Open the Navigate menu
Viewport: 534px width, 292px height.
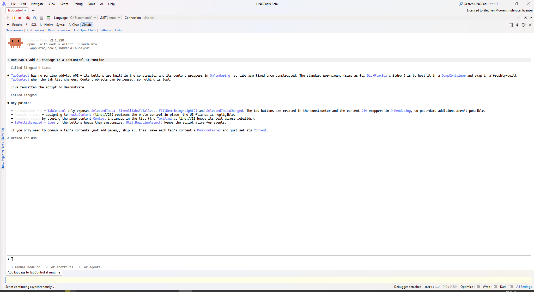point(37,4)
